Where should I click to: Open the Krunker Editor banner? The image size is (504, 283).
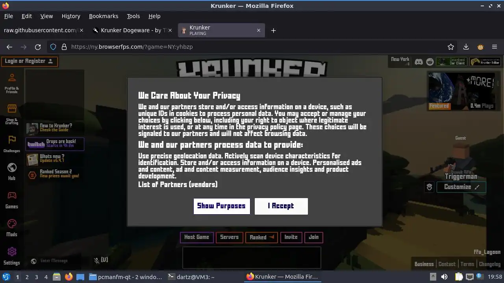[x=485, y=62]
